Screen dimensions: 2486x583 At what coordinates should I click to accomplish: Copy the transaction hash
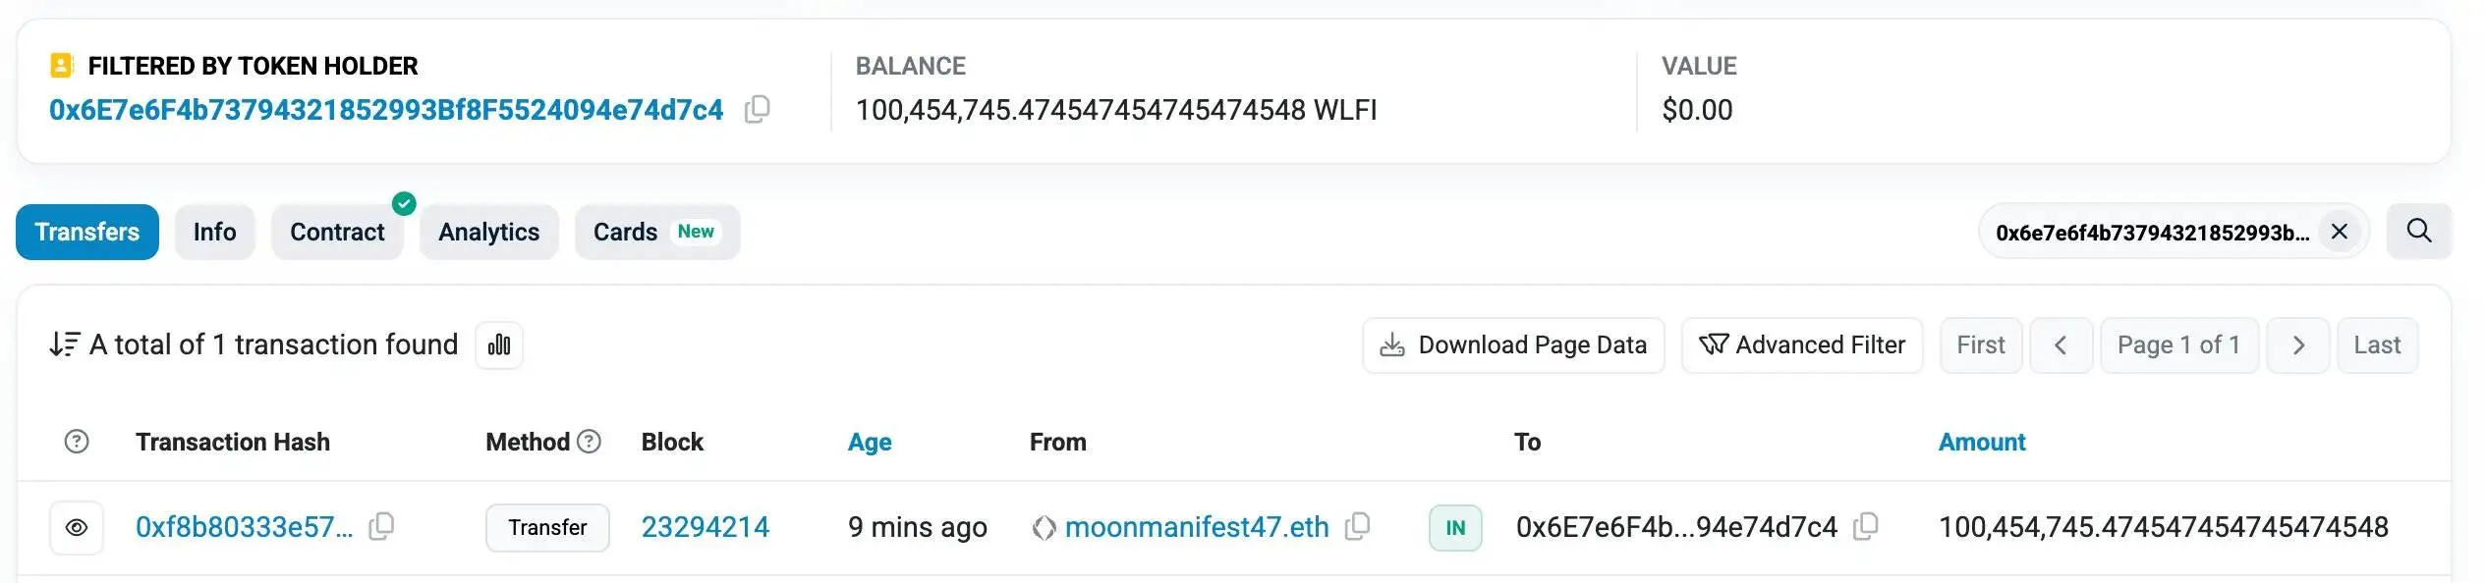(381, 527)
